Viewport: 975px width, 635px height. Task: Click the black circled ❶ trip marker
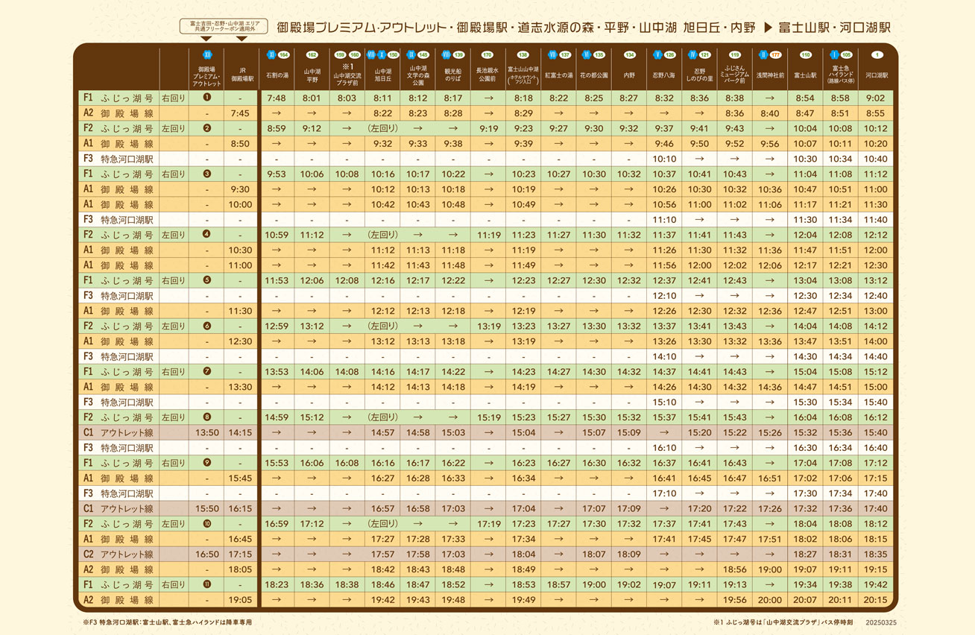point(206,98)
